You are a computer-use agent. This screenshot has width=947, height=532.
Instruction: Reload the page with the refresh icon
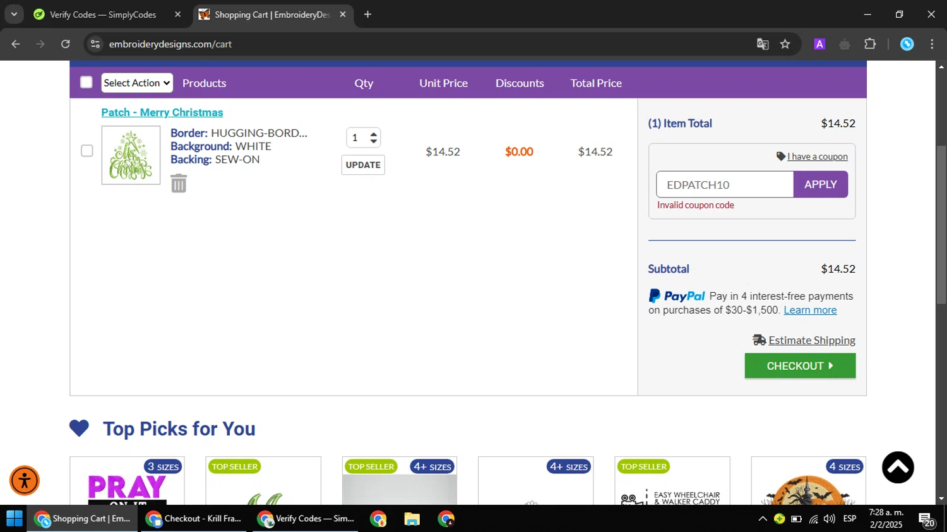click(x=66, y=44)
